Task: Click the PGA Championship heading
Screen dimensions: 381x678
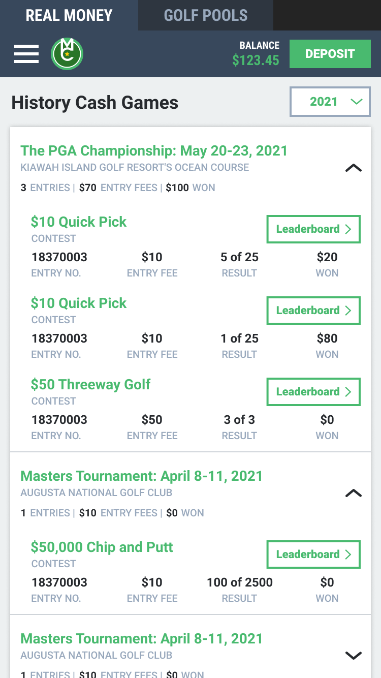Action: (x=154, y=151)
